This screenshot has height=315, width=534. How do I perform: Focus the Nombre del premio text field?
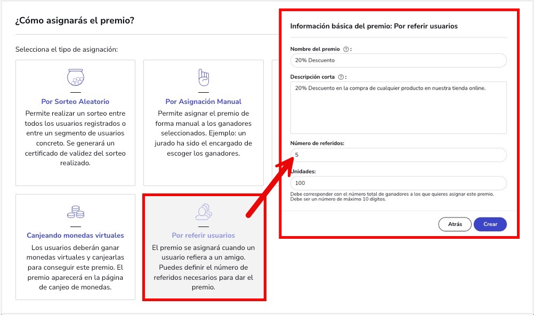[x=398, y=60]
